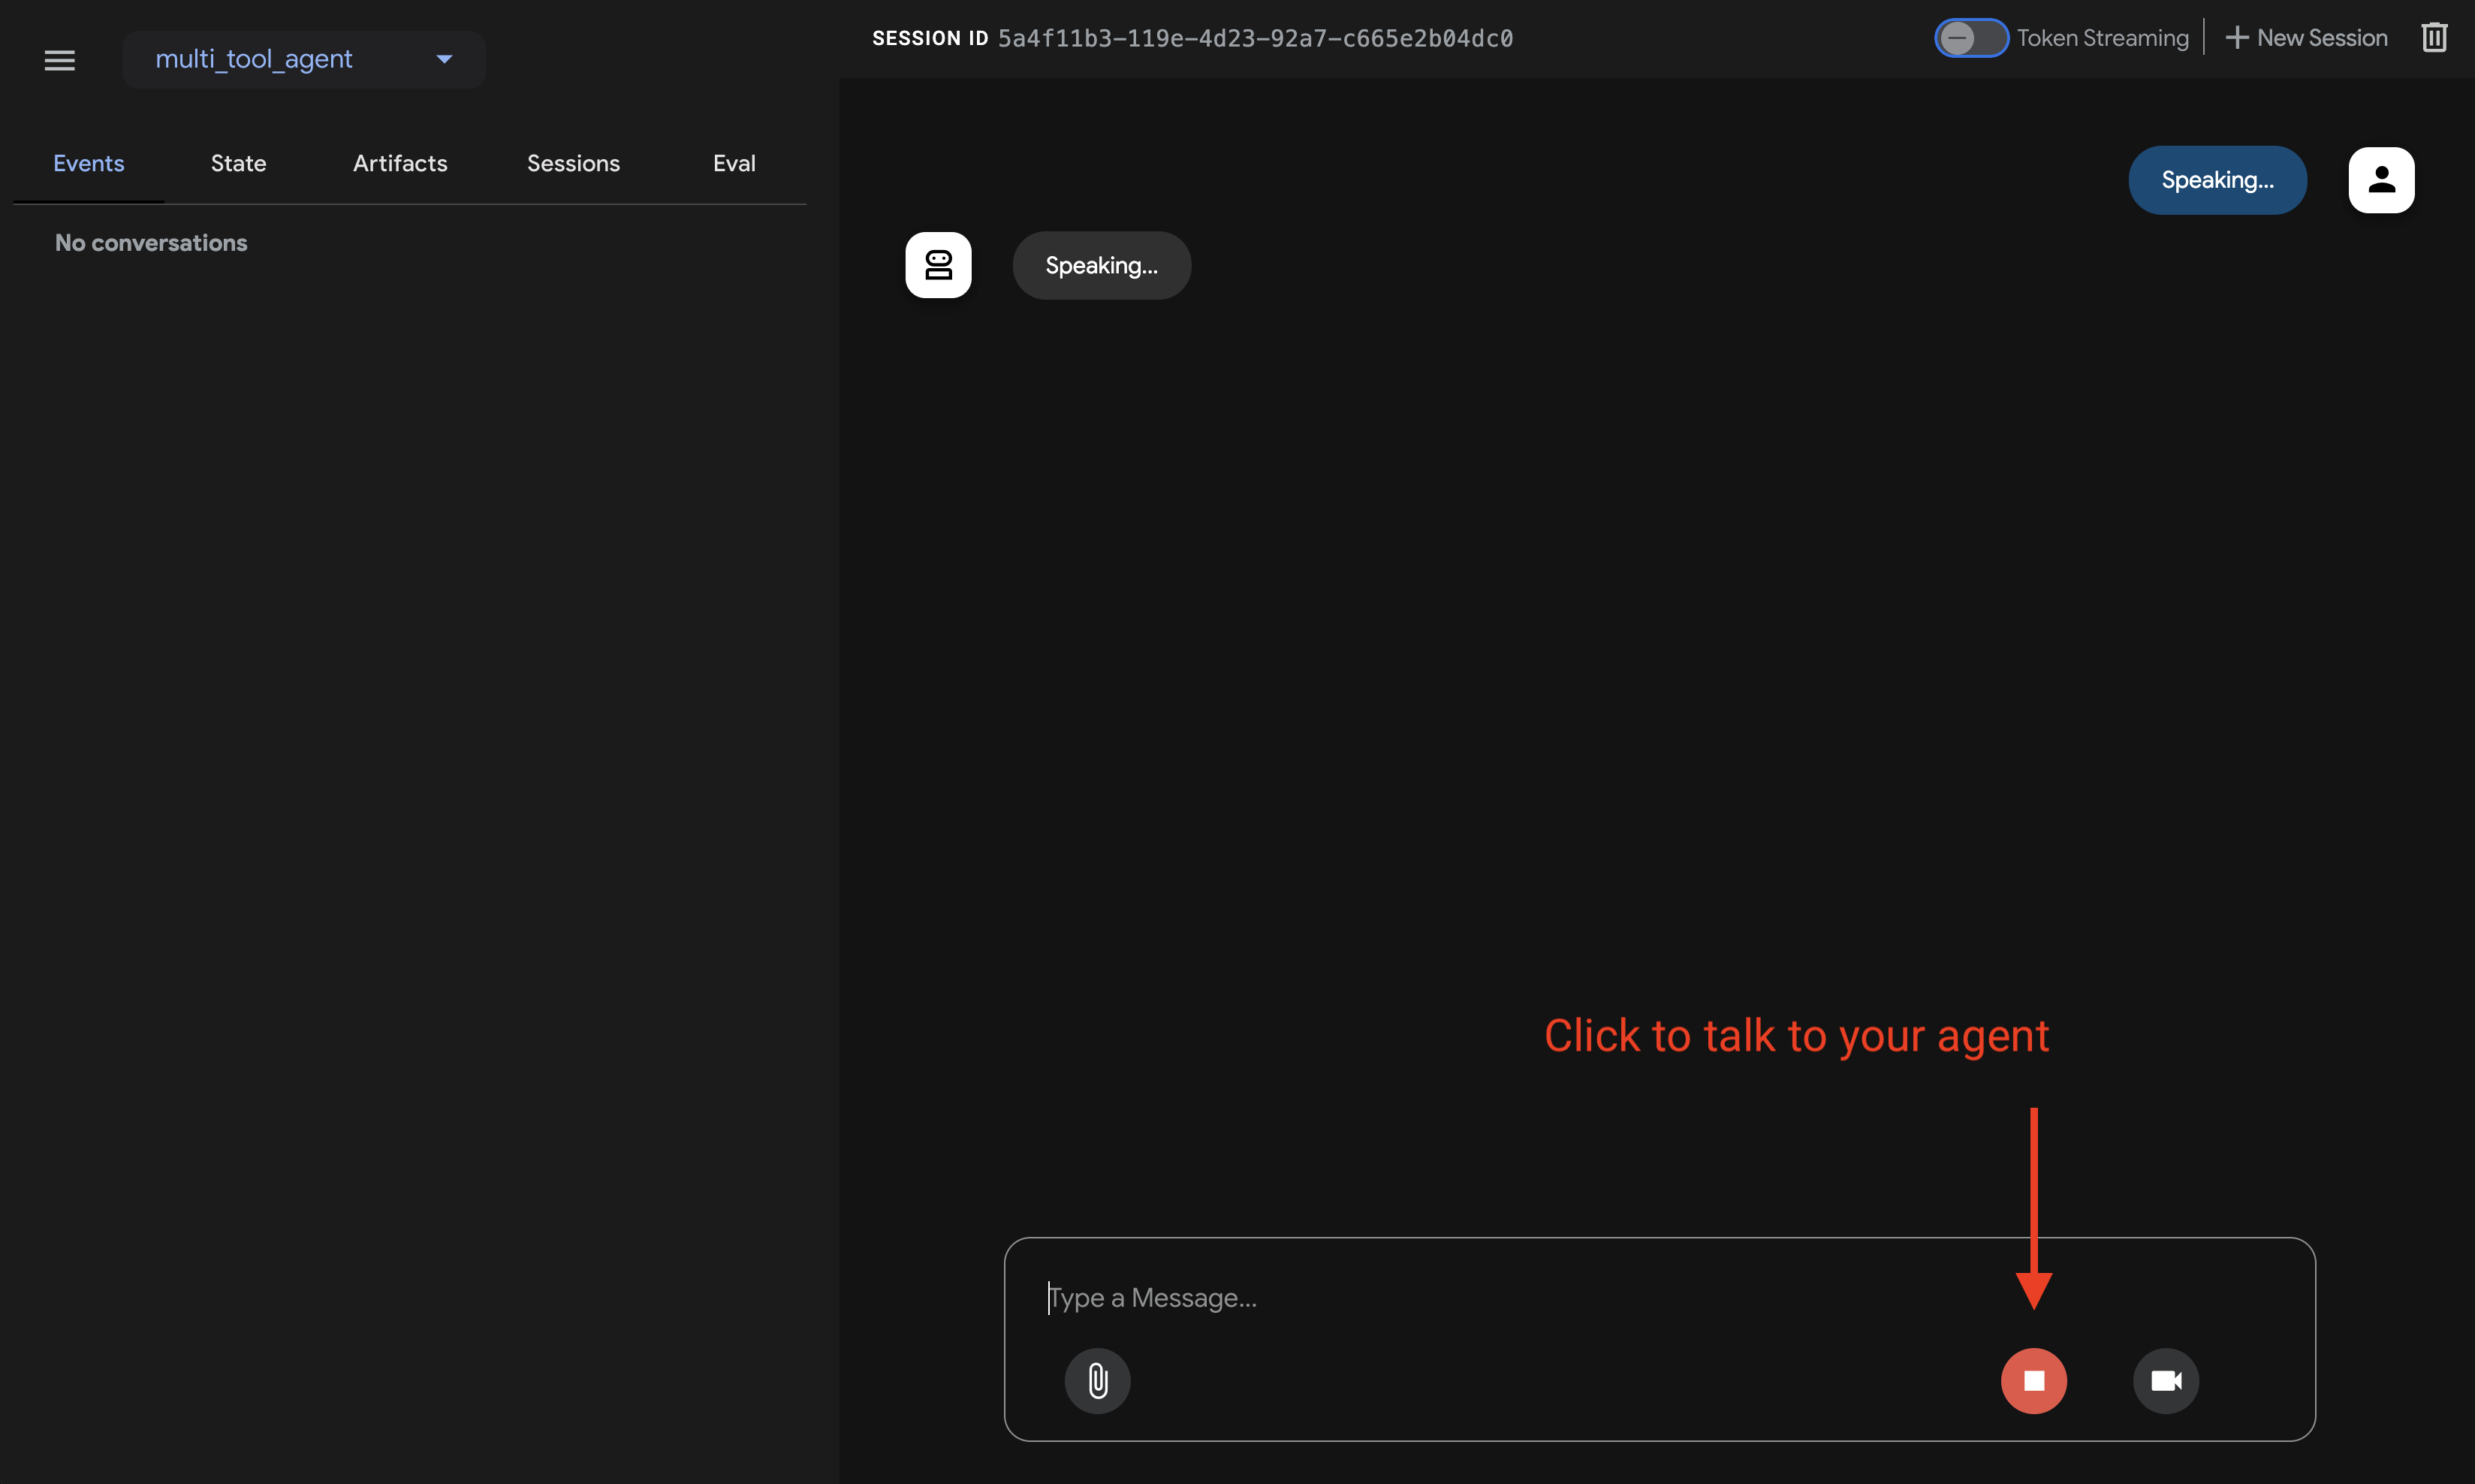Click the Speaking chat bubble
Image resolution: width=2475 pixels, height=1484 pixels.
pyautogui.click(x=1102, y=265)
